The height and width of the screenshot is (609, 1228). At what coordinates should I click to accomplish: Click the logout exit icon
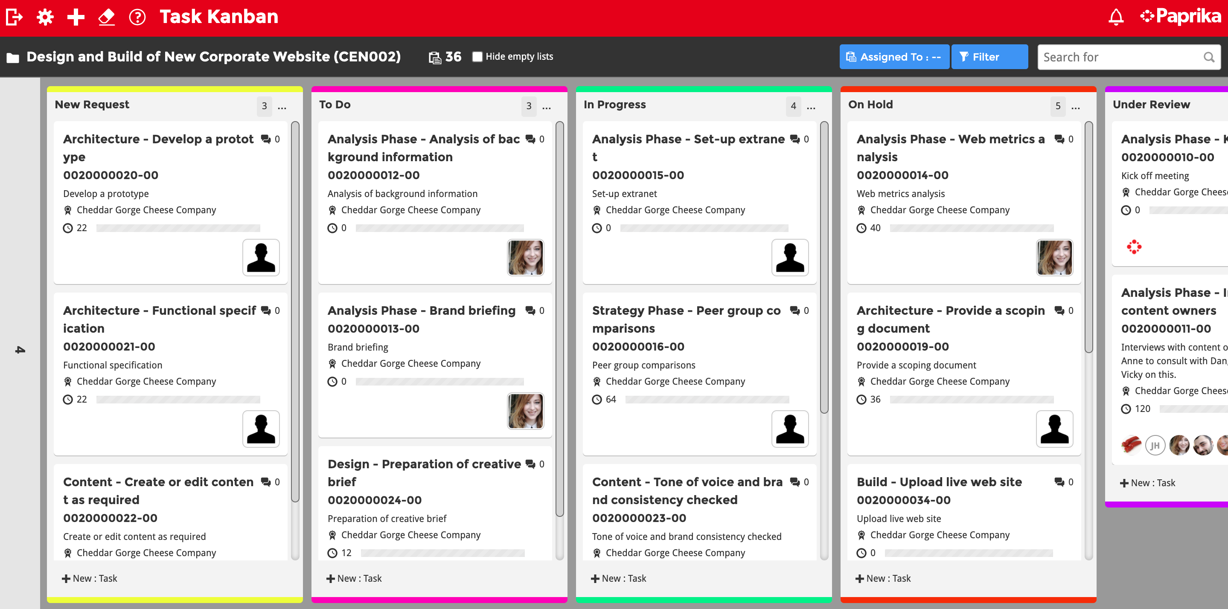point(15,17)
